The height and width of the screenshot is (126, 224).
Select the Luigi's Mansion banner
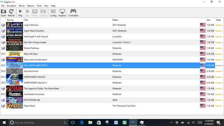point(14,25)
